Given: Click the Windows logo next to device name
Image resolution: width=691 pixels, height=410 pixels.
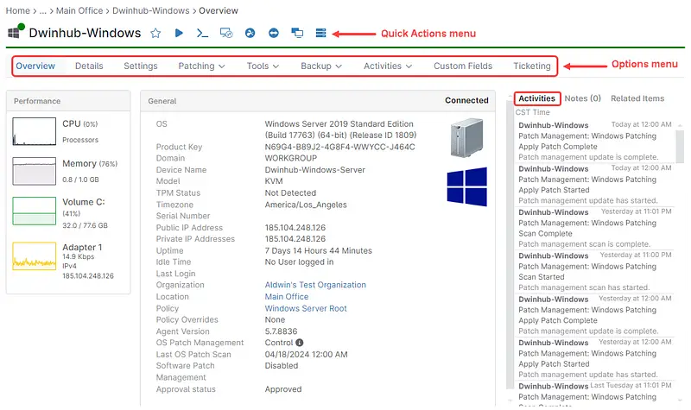Looking at the screenshot, I should click(x=16, y=33).
